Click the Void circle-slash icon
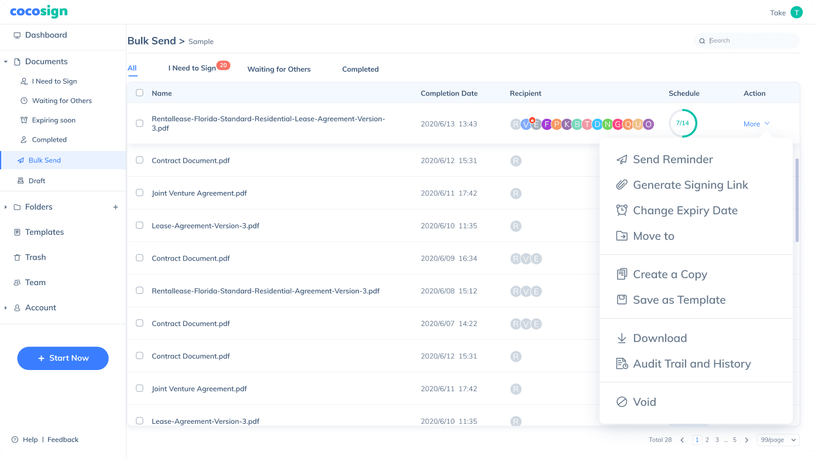The image size is (815, 459). pos(622,402)
